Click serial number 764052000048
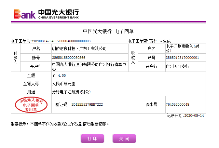This screenshot has height=148, width=219. tap(177, 104)
